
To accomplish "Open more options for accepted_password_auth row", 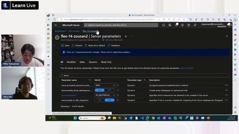I will [227, 85].
